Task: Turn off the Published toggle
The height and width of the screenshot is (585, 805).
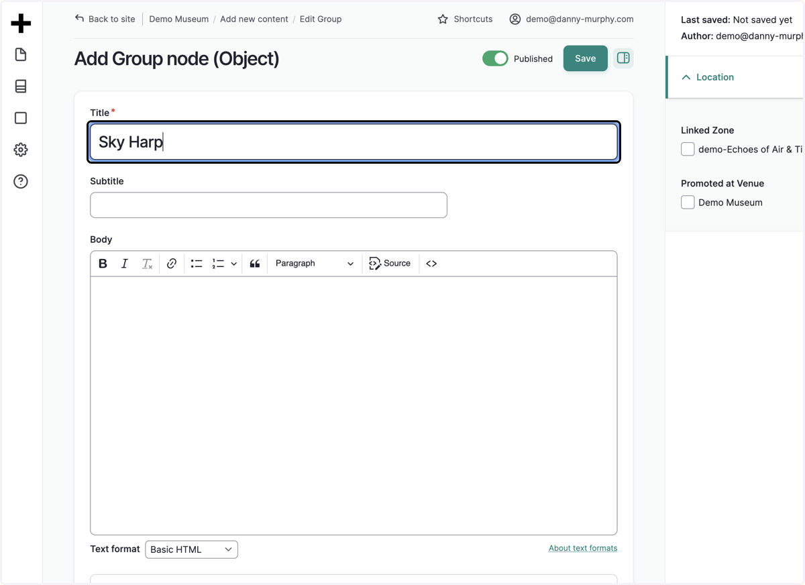Action: (x=495, y=58)
